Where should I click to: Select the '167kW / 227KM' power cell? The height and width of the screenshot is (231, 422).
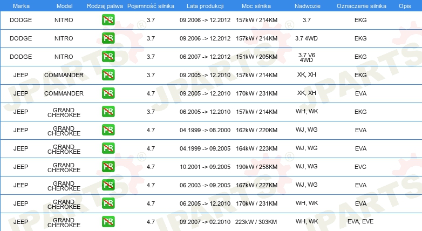click(x=256, y=185)
